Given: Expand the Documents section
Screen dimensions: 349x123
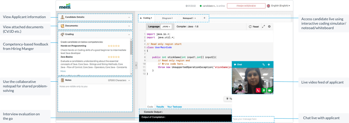Looking at the screenshot, I should pyautogui.click(x=129, y=26).
